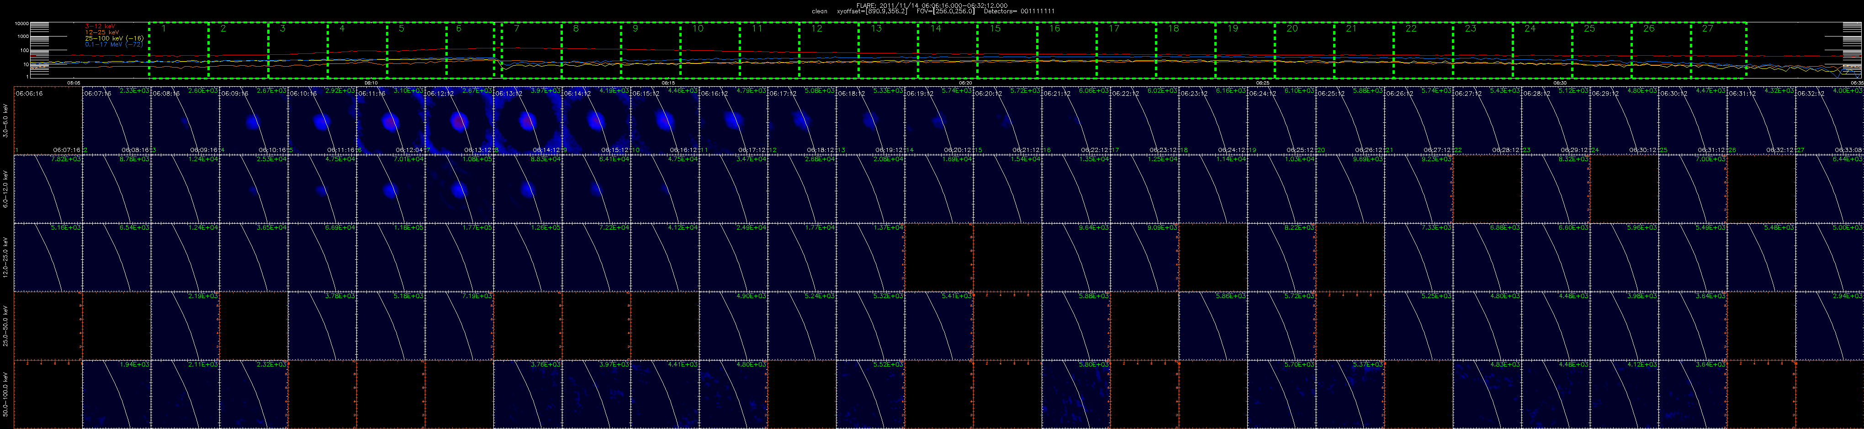Select the 25–50 keV image with peak 2.94E+03

pyautogui.click(x=1830, y=325)
